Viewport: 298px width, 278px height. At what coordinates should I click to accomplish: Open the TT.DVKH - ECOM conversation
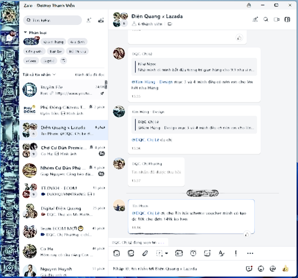(64, 191)
